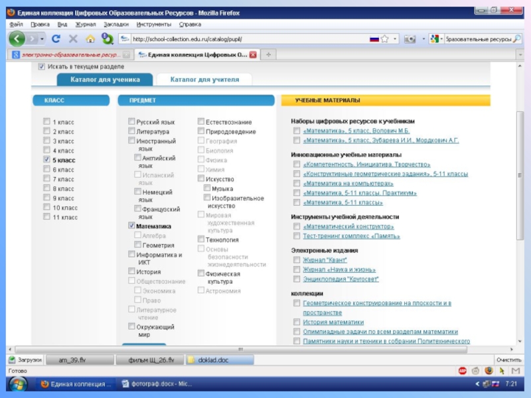
Task: Bookmark this page with the star icon
Action: point(386,39)
